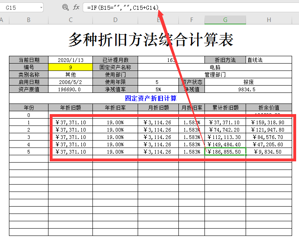The height and width of the screenshot is (240, 299).
Task: Click the fx insert function icon
Action: tap(76, 7)
